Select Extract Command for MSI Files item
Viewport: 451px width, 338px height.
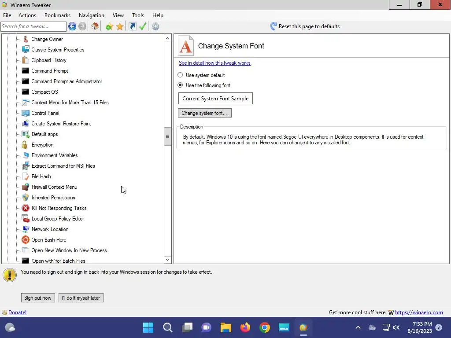(x=63, y=166)
